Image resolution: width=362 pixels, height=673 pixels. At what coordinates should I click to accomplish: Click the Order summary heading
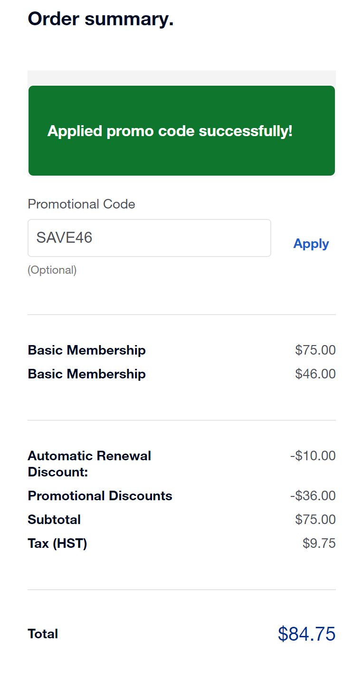[x=100, y=19]
